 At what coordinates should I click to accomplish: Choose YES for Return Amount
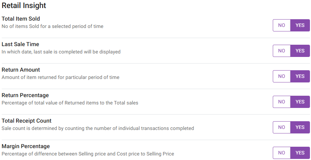point(300,76)
